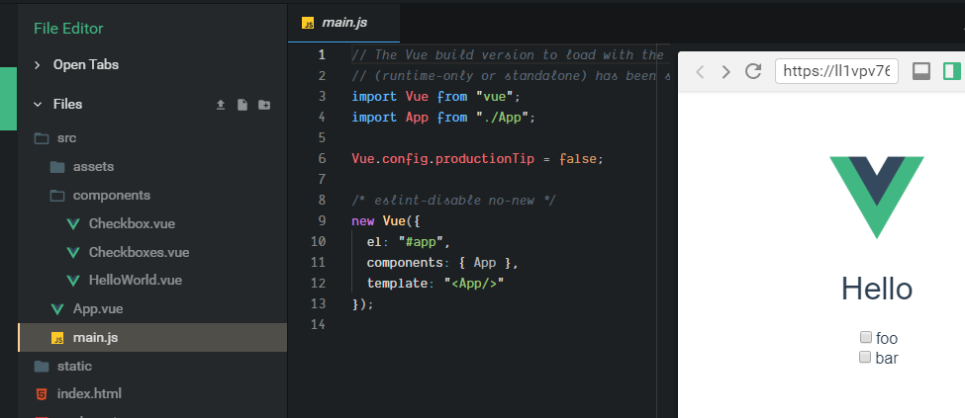
Task: Click line number 9 in the gutter
Action: pyautogui.click(x=322, y=220)
